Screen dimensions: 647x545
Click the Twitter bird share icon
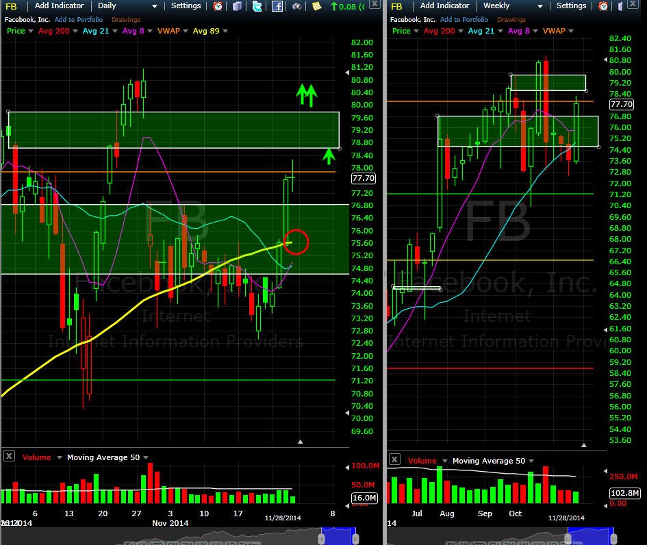257,5
